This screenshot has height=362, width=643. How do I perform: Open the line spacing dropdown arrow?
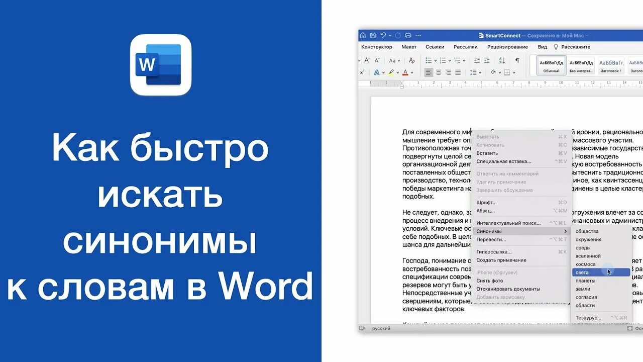480,72
